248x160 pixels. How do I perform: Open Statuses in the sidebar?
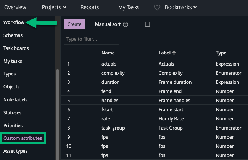tap(13, 113)
